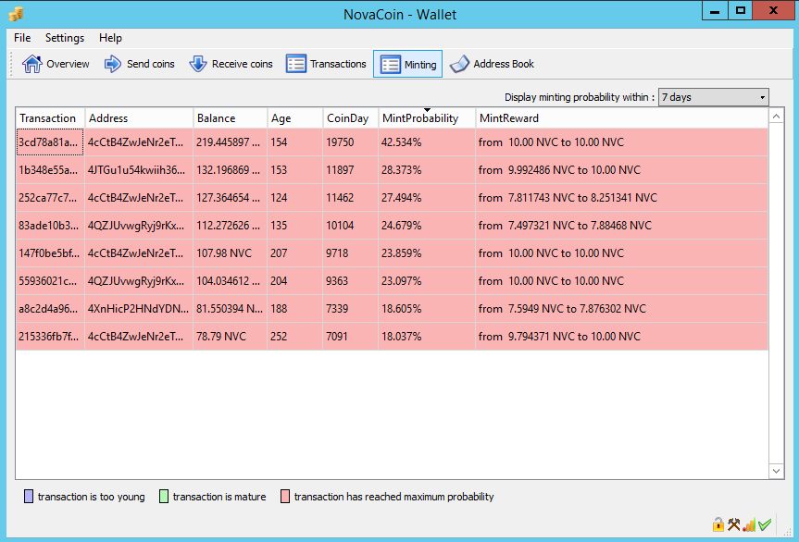Screen dimensions: 799x542
Task: Select transaction 3cd78a81a... cell
Action: (x=50, y=142)
